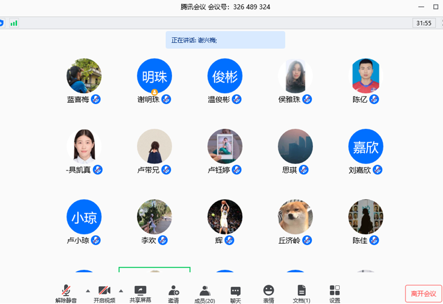443x304 pixels.
Task: Click the blue shield security icon
Action: [x=2, y=23]
